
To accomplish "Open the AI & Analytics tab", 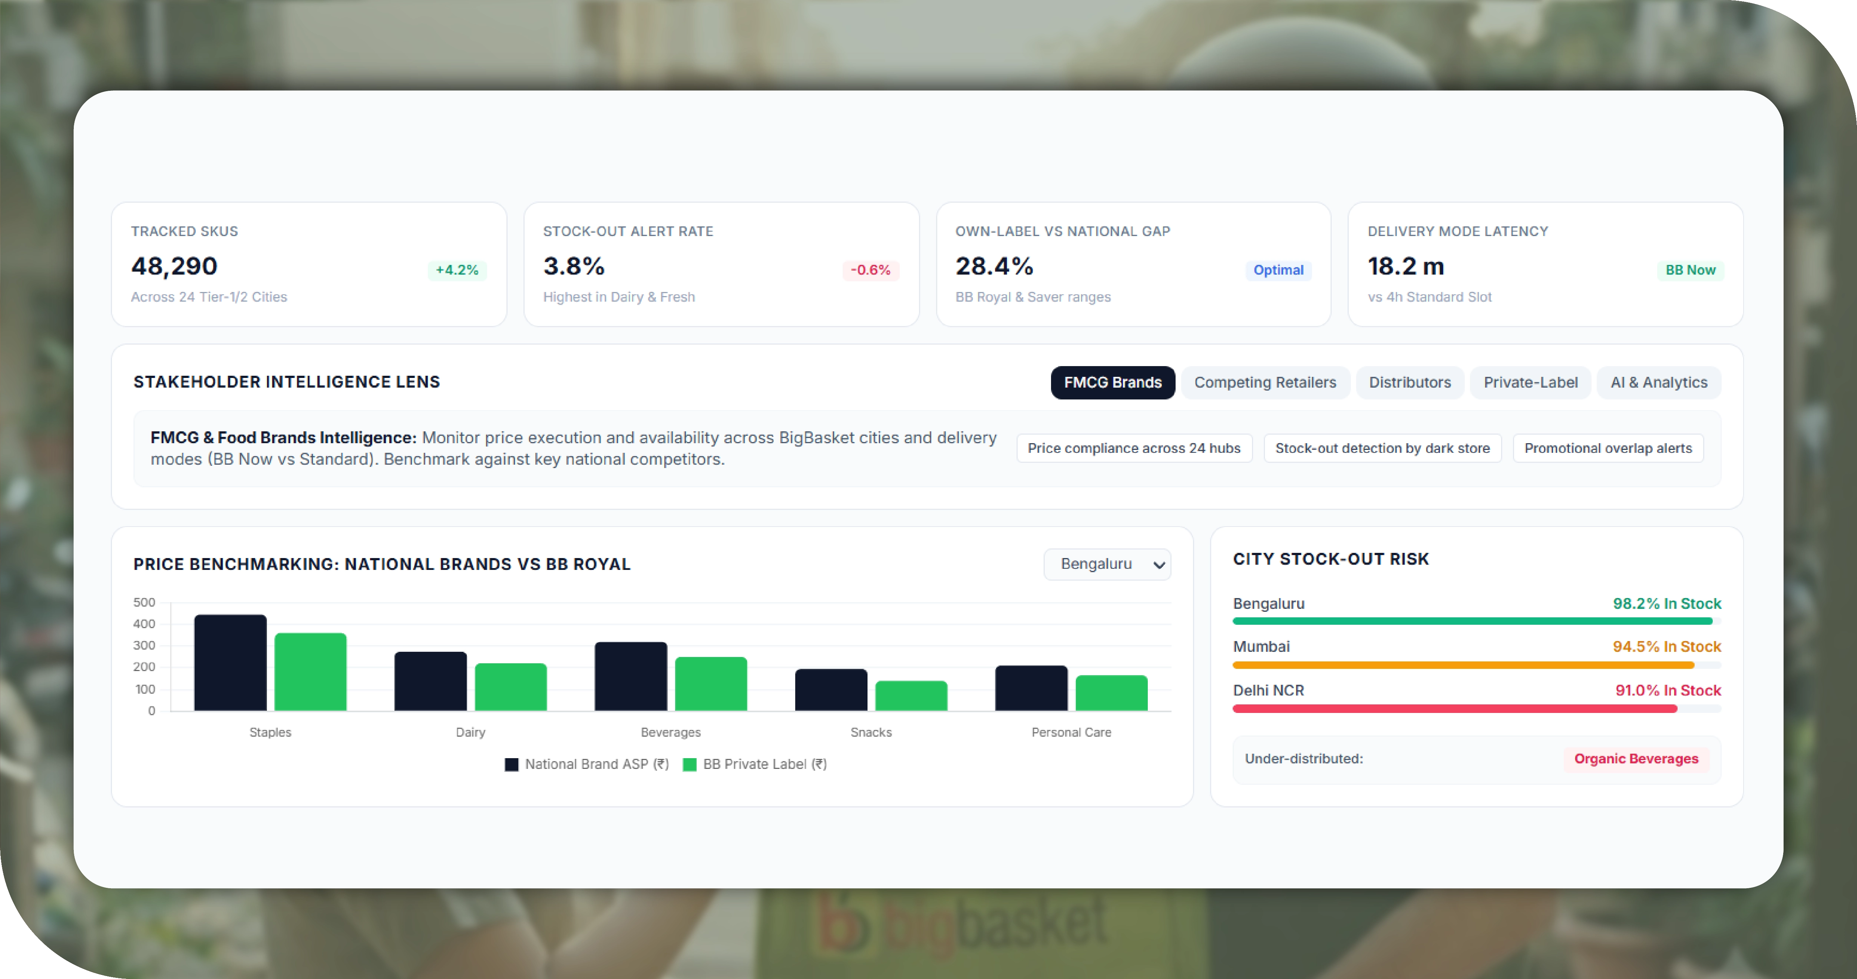I will point(1659,382).
